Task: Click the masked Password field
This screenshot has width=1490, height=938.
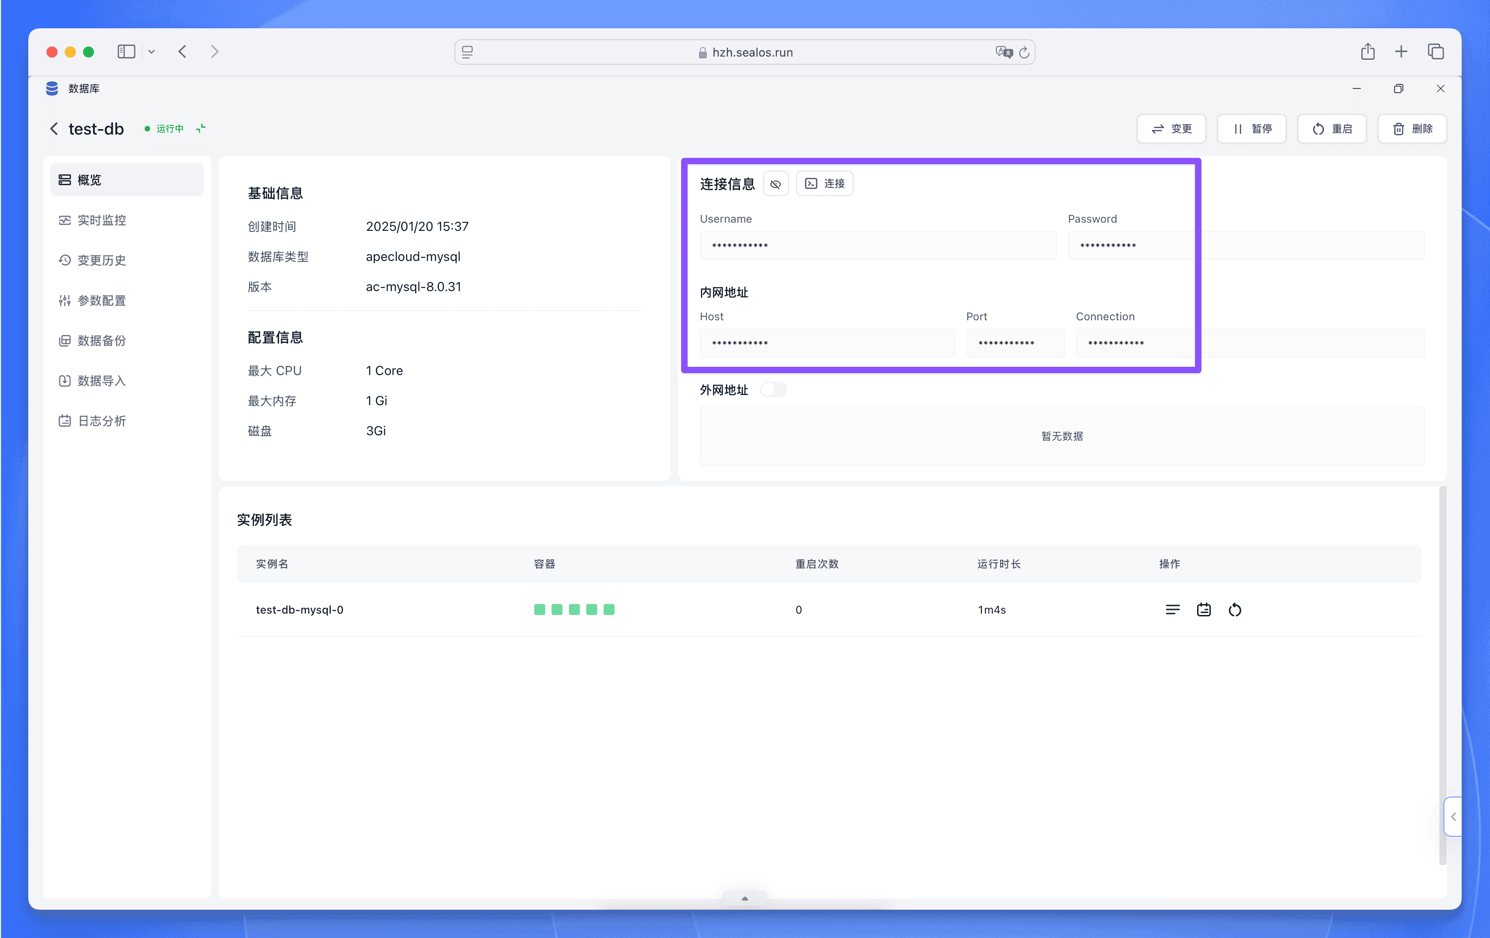Action: 1246,245
